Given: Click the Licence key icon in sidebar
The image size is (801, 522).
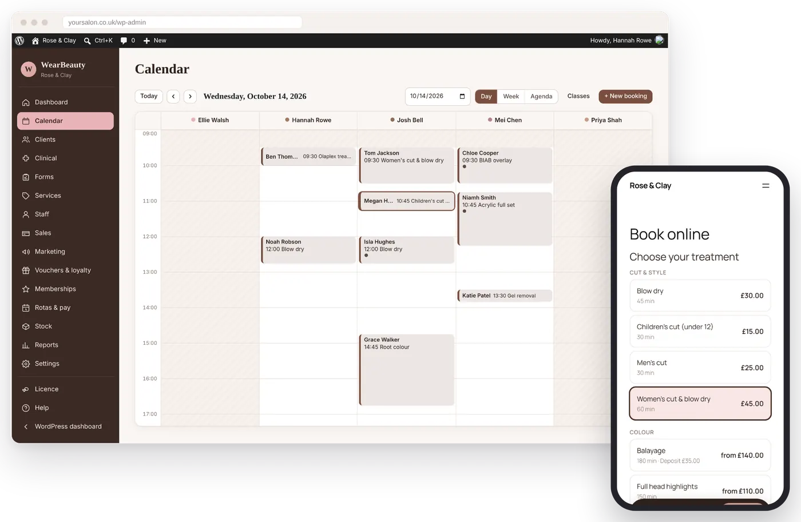Looking at the screenshot, I should tap(26, 389).
